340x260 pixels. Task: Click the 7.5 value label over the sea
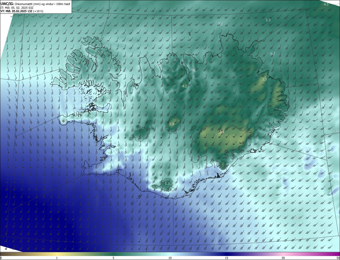point(220,24)
